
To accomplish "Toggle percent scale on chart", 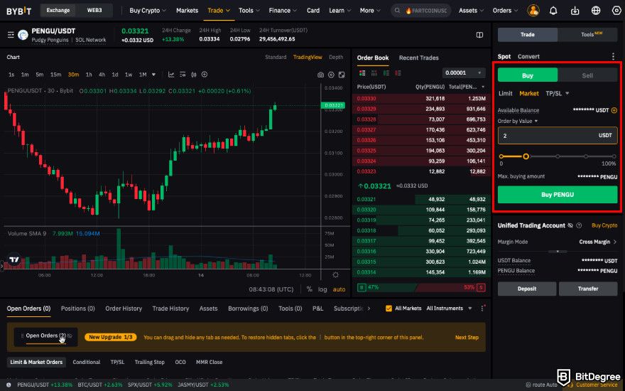I will 310,289.
